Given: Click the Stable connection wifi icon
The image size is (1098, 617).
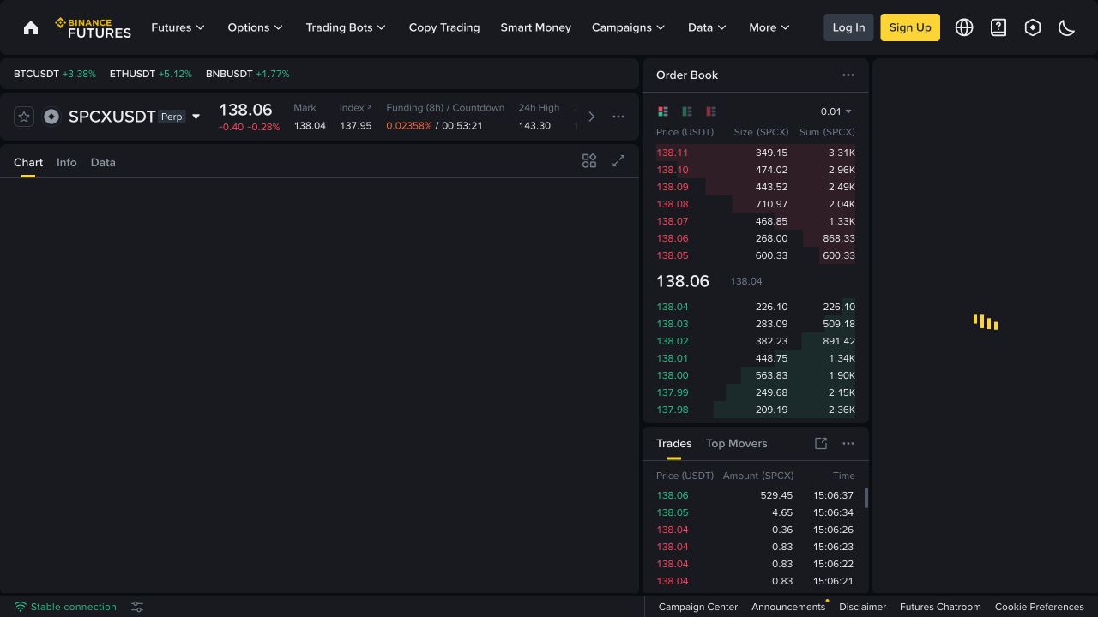Looking at the screenshot, I should click(21, 607).
